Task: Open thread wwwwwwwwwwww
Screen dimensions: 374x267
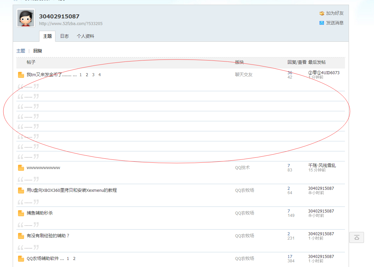Action: coord(43,168)
